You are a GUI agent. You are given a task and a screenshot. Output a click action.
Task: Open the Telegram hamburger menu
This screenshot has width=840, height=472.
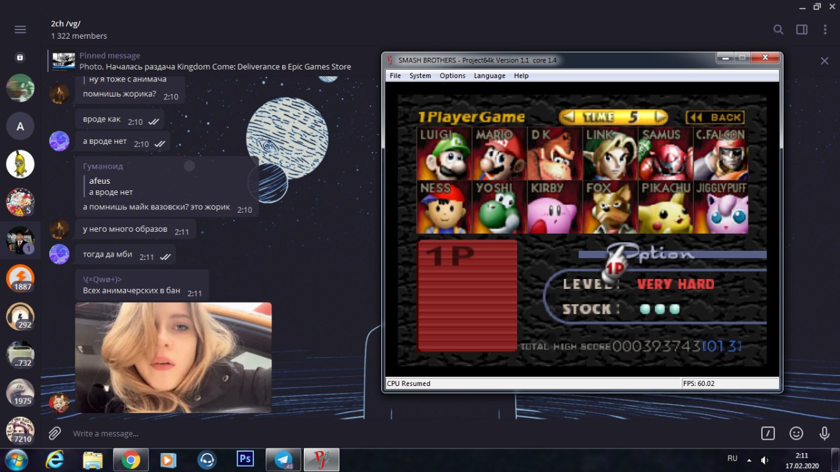(20, 30)
